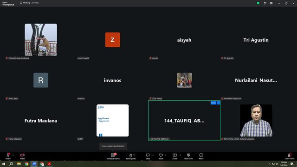The height and width of the screenshot is (167, 297).
Task: Click the green encryption shield icon
Action: [x=258, y=3]
